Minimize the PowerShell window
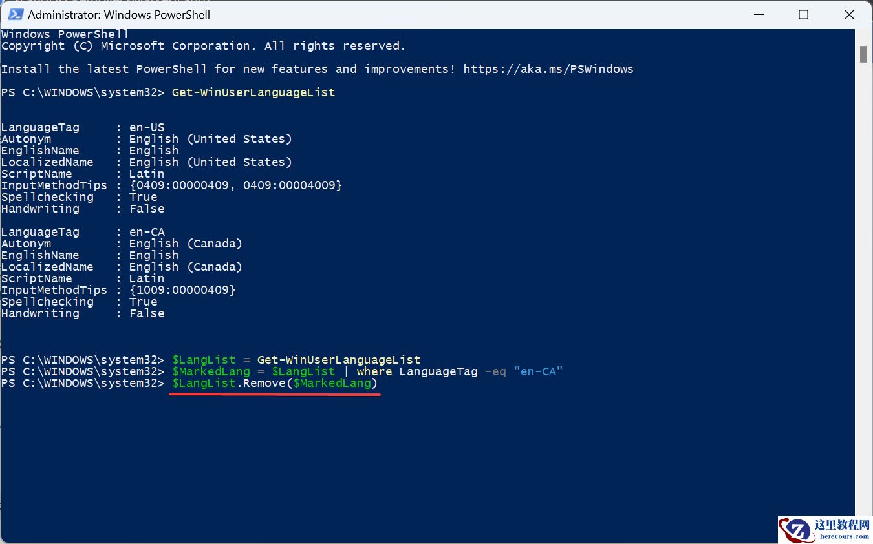 point(757,14)
